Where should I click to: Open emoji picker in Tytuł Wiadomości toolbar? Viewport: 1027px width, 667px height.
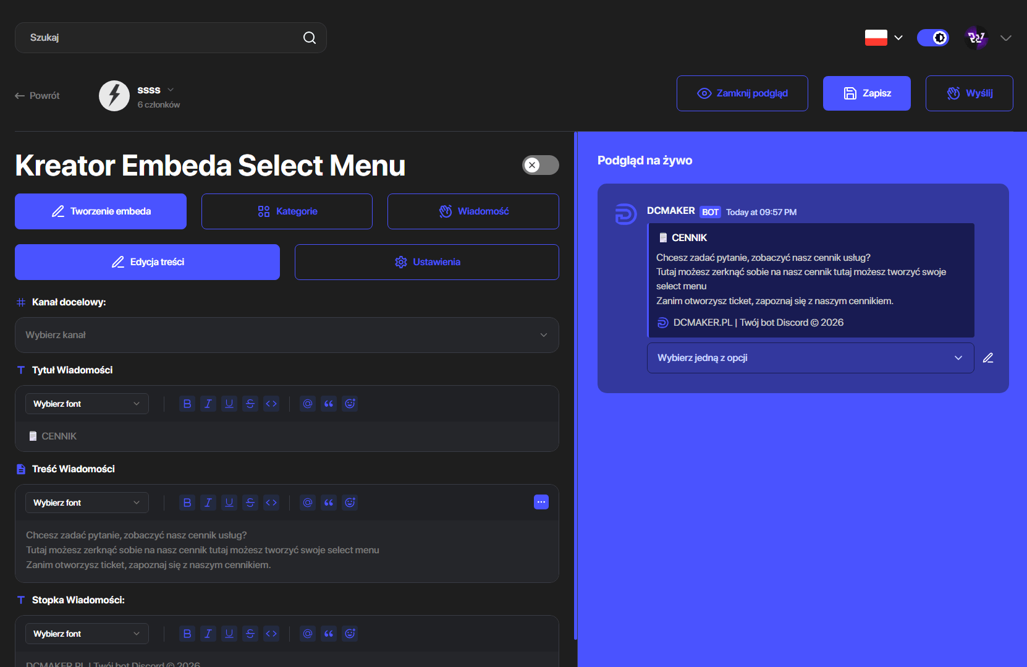coord(350,404)
